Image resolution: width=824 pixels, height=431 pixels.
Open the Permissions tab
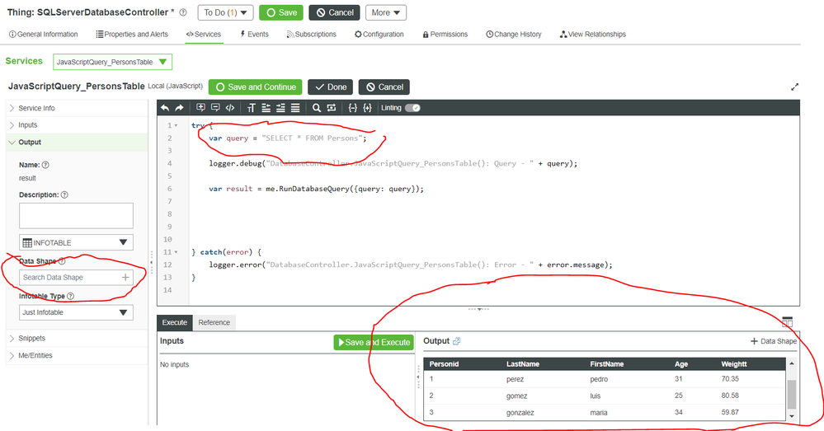tap(445, 34)
